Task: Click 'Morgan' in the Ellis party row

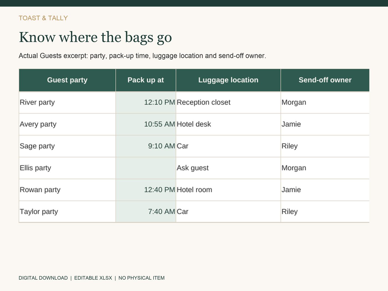Action: coord(325,168)
